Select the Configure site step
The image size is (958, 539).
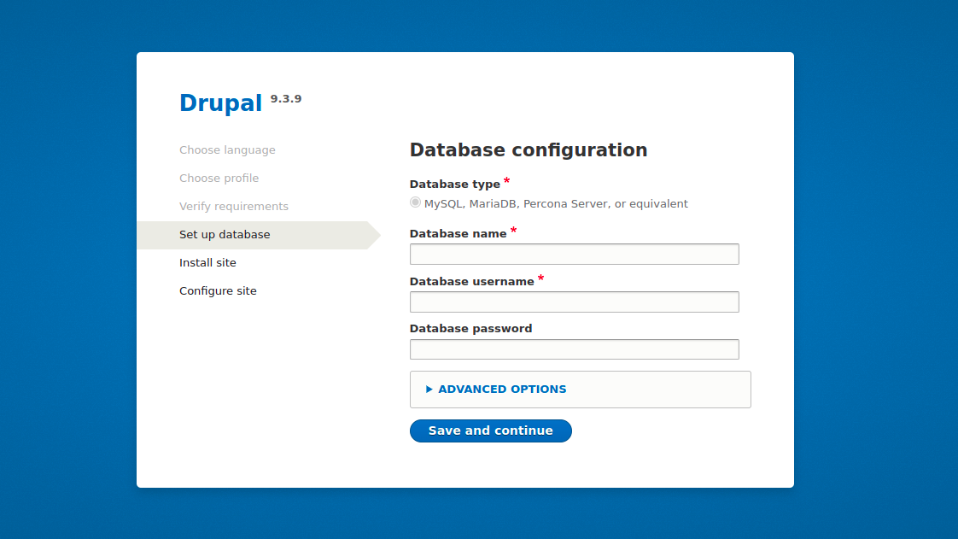[218, 291]
